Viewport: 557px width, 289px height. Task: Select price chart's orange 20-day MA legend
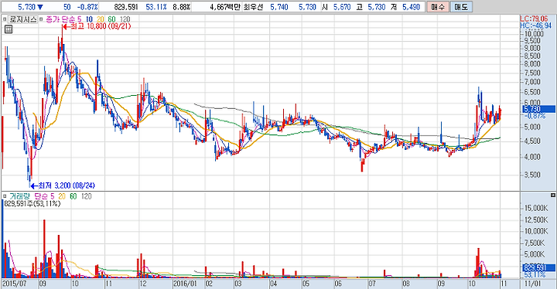click(x=101, y=19)
